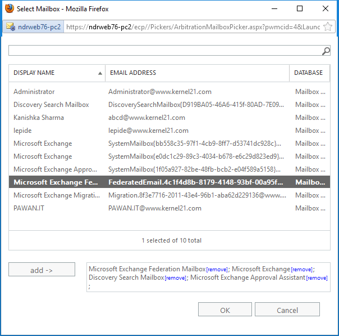Click SystemMailbox{e0dc1c29 email cell

pyautogui.click(x=196, y=156)
